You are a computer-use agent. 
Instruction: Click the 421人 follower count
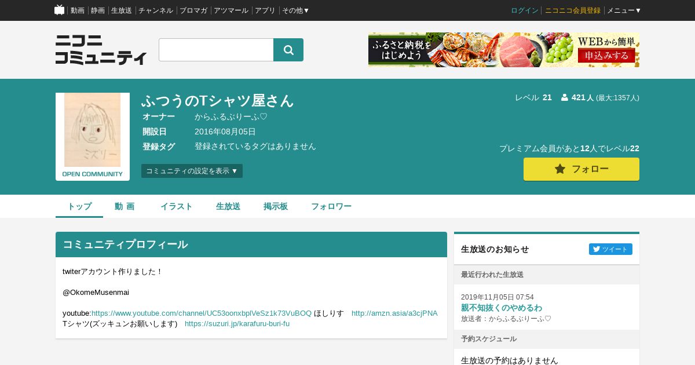pyautogui.click(x=582, y=98)
